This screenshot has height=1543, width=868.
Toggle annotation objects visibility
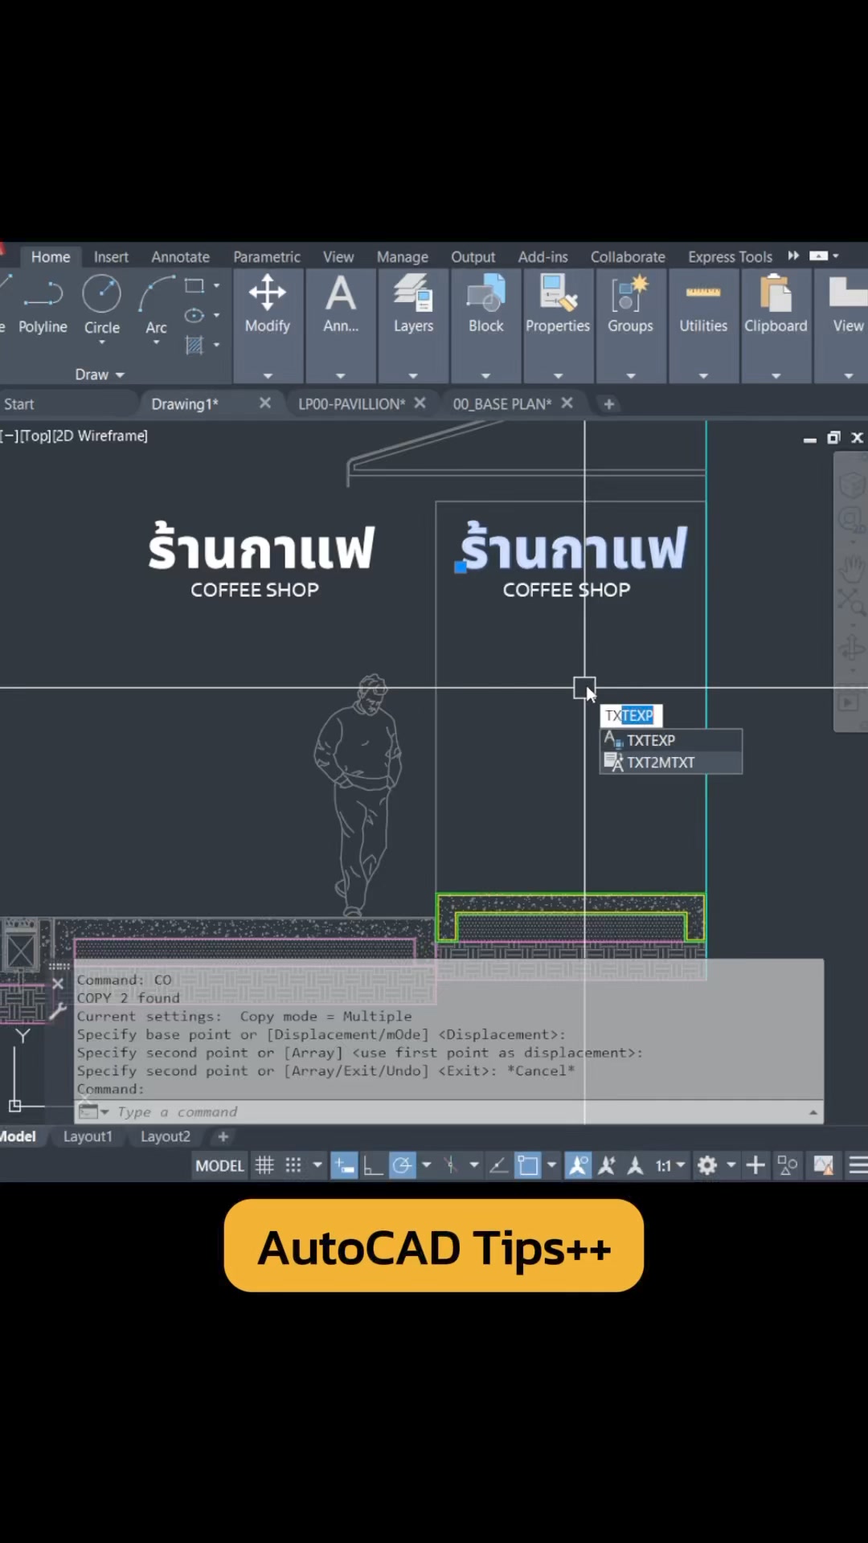point(578,1165)
